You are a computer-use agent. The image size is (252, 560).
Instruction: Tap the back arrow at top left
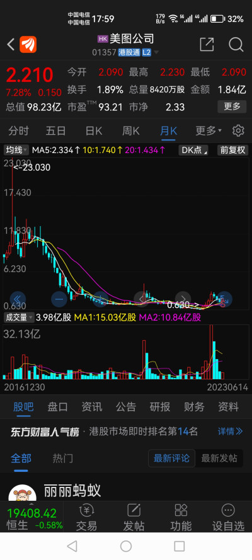(x=11, y=45)
